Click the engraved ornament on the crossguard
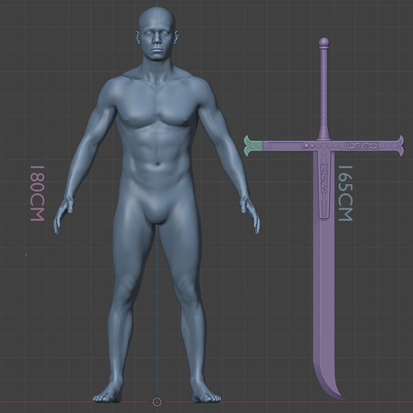 click(x=363, y=146)
